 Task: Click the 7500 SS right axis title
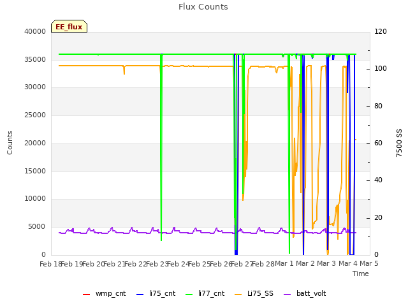[399, 143]
